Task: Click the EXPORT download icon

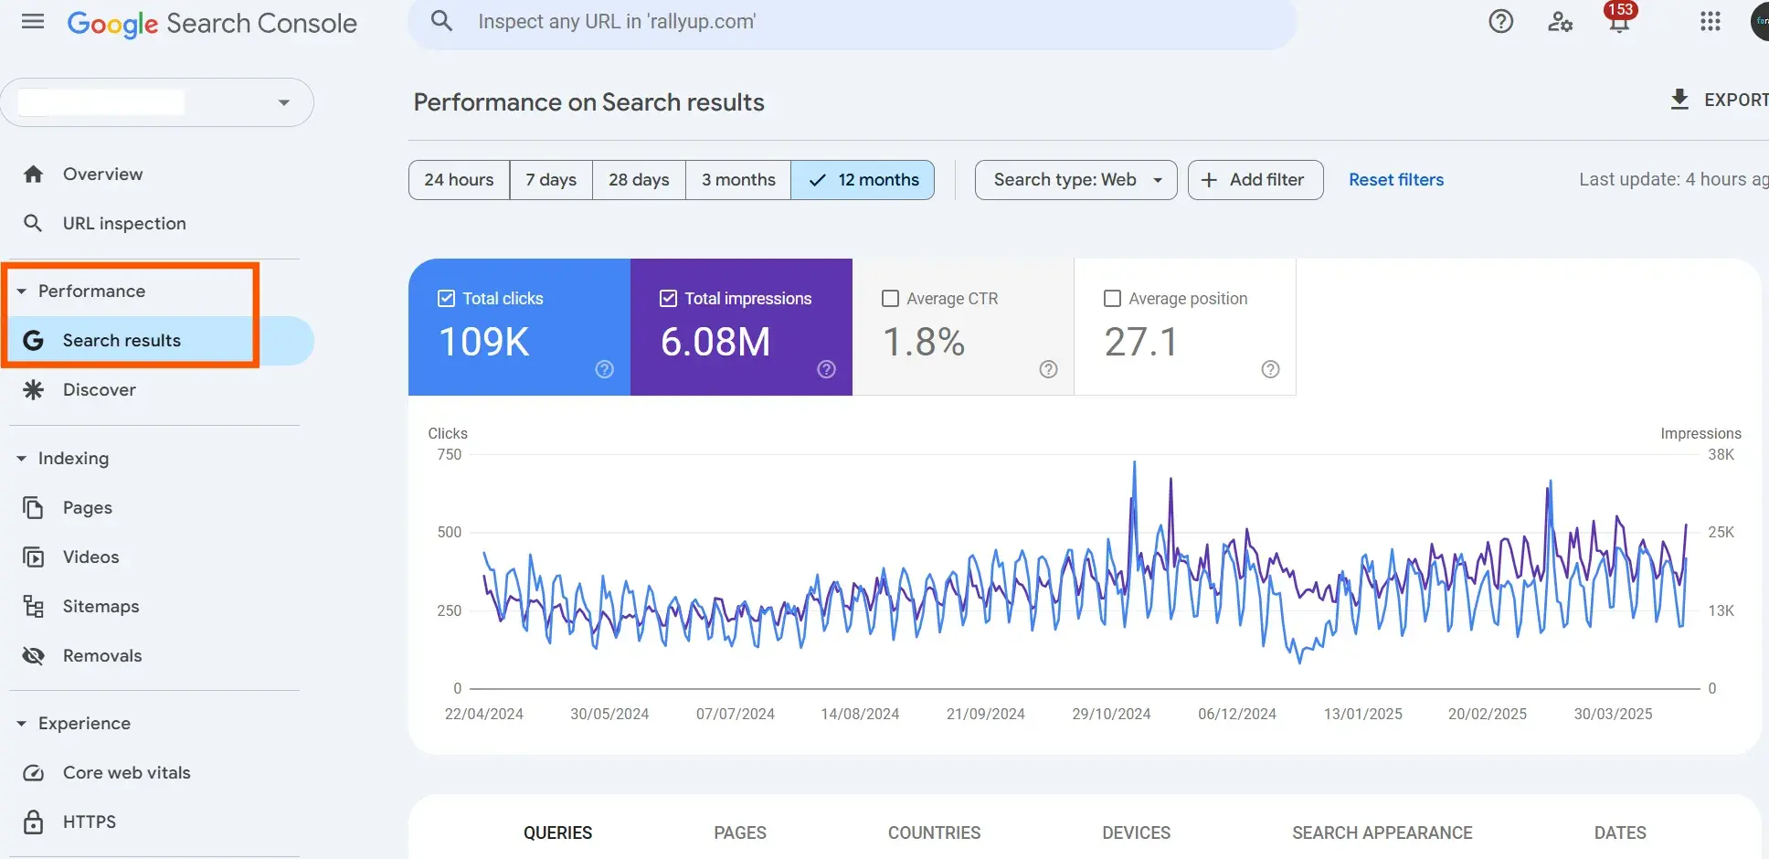Action: tap(1679, 99)
